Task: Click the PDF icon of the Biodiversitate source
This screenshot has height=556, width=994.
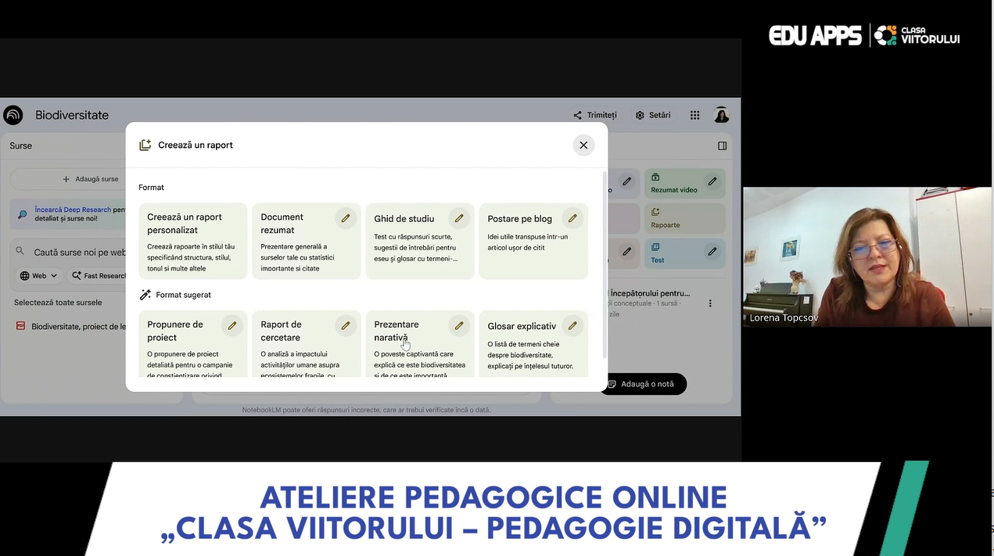Action: (x=21, y=326)
